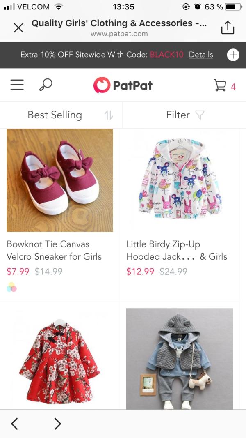
Task: Open Little Birdy Zip-Up Hooded Jacket title
Action: click(x=176, y=250)
